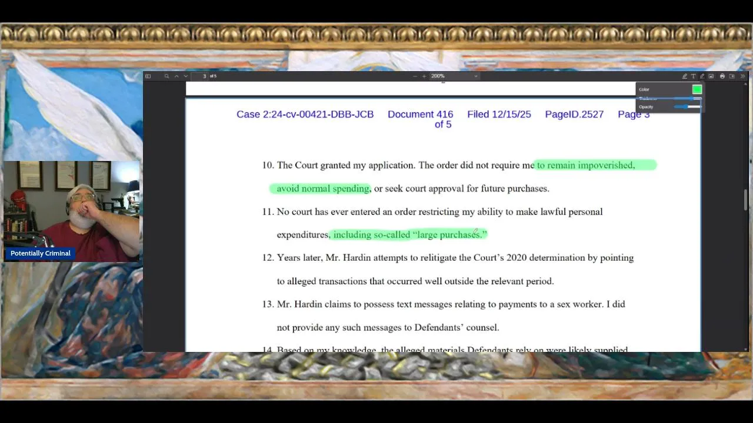Click highlighted text 'to remain impoverished,'
753x423 pixels.
pyautogui.click(x=585, y=165)
